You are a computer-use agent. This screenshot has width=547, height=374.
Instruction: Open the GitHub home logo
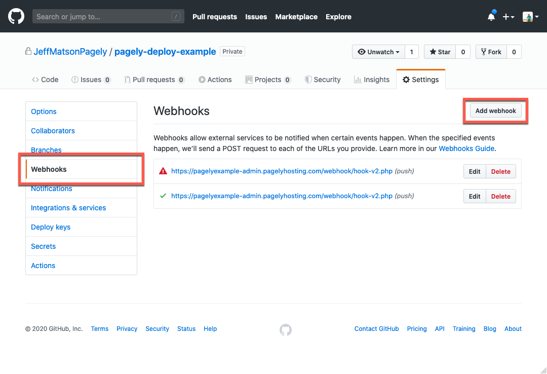16,16
